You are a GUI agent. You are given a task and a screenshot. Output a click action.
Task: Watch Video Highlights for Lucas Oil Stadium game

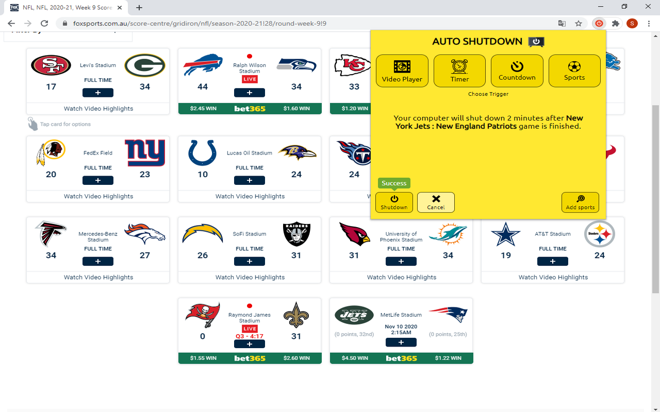(250, 196)
